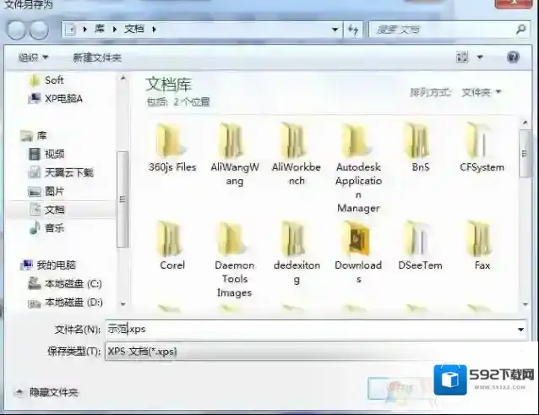Open the 排列方式 文件夹 dropdown

(x=481, y=92)
